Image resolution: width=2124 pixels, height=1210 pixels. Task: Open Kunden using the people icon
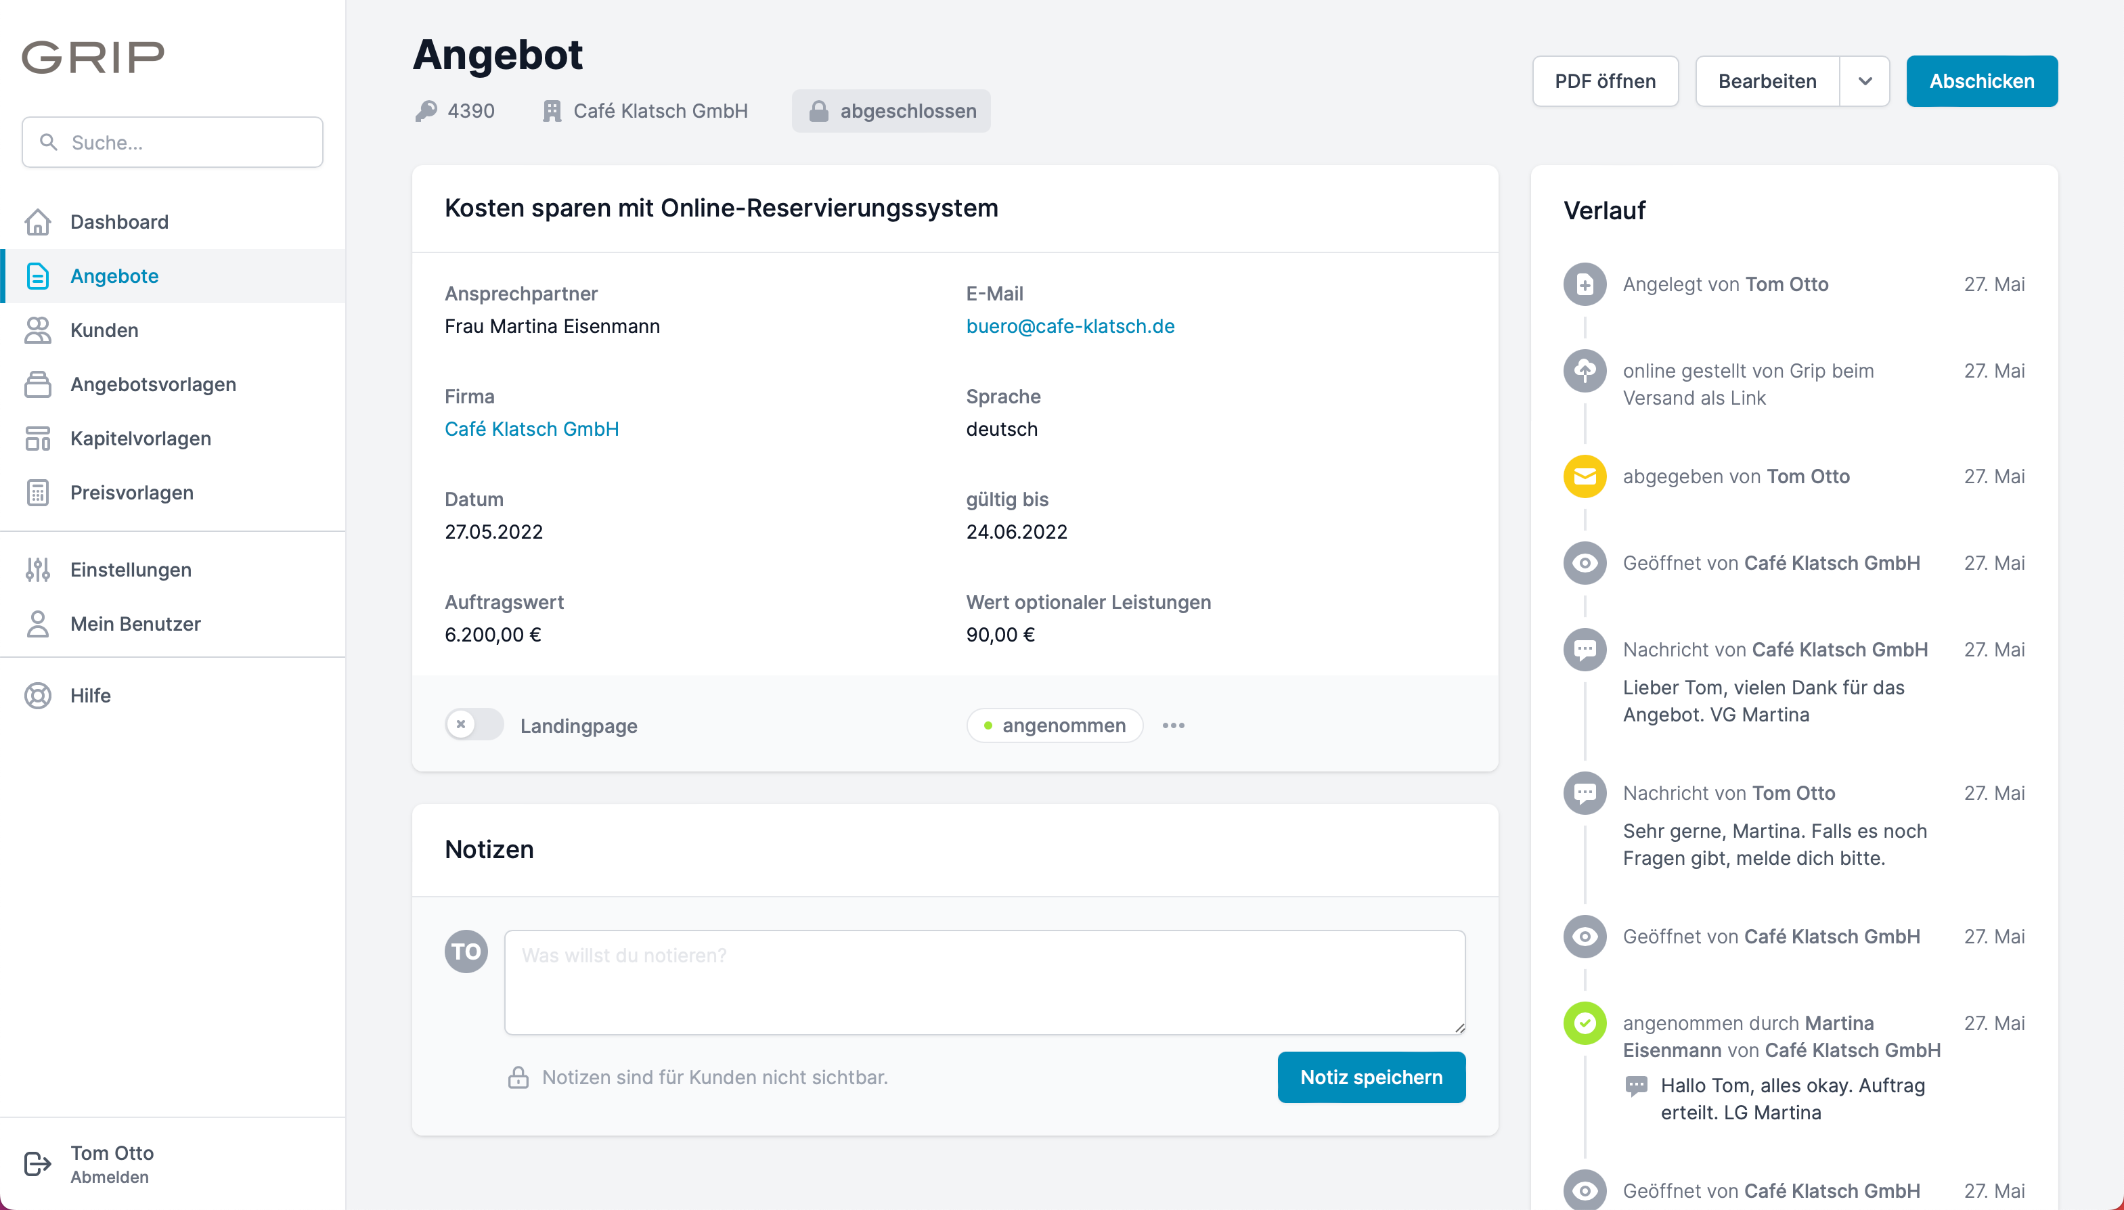point(38,330)
